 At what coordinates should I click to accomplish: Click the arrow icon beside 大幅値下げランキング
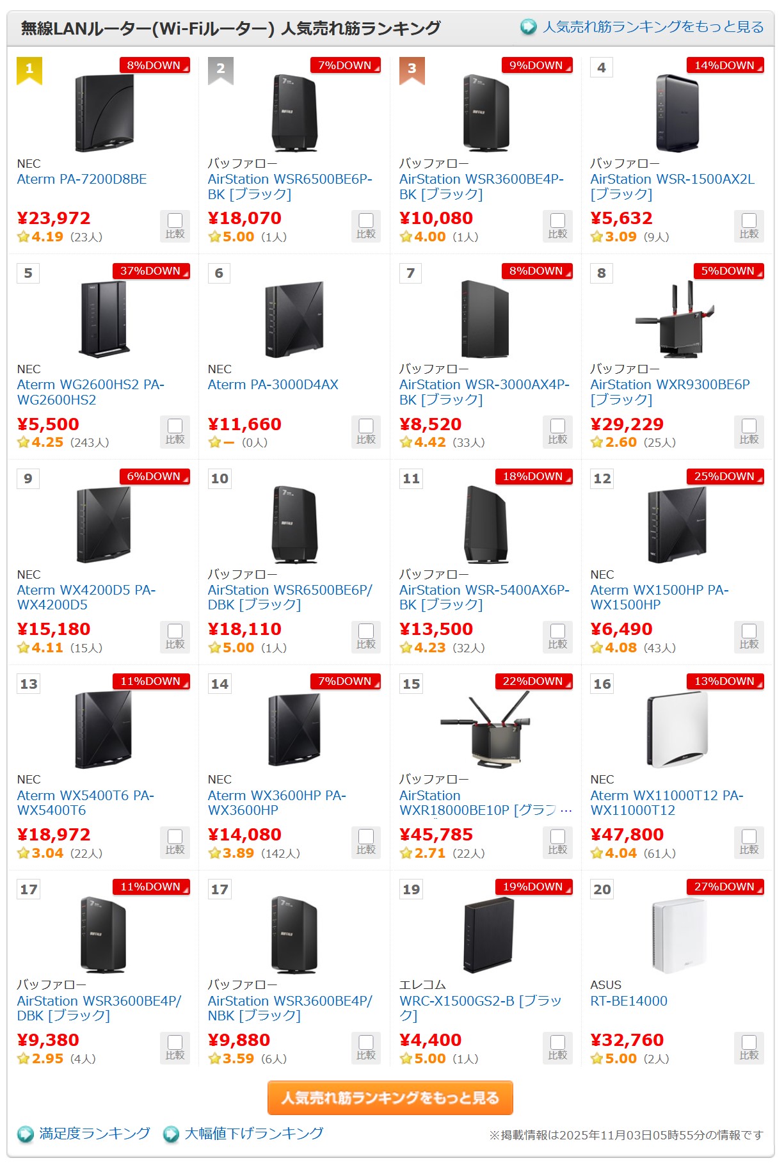[x=171, y=1134]
